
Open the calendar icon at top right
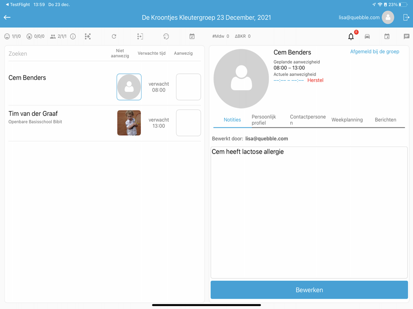pos(387,36)
